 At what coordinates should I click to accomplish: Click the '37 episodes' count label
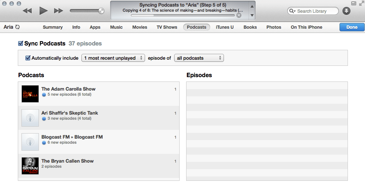click(x=85, y=44)
